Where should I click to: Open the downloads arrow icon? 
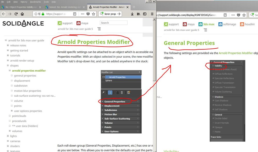click(x=132, y=14)
